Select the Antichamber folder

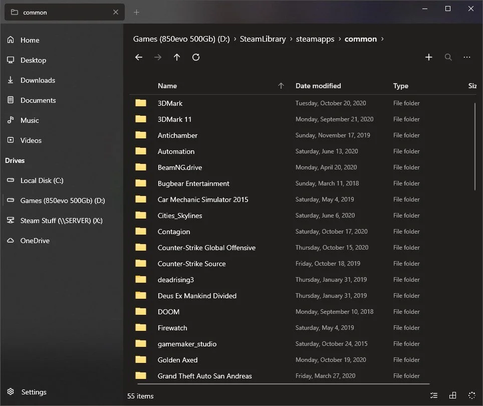pyautogui.click(x=303, y=135)
